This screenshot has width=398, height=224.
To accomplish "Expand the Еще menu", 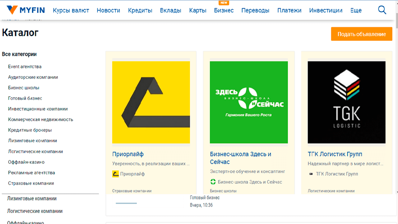I will (356, 10).
